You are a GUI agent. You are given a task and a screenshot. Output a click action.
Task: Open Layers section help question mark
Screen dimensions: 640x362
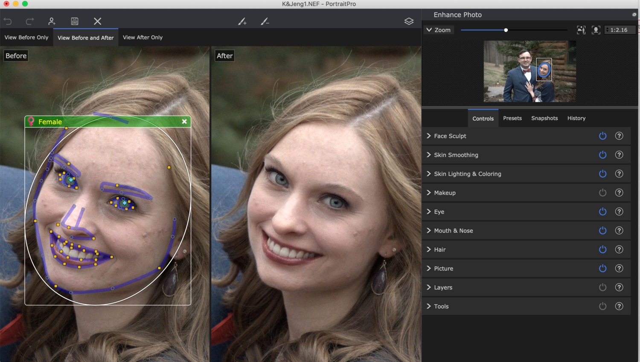click(x=619, y=287)
